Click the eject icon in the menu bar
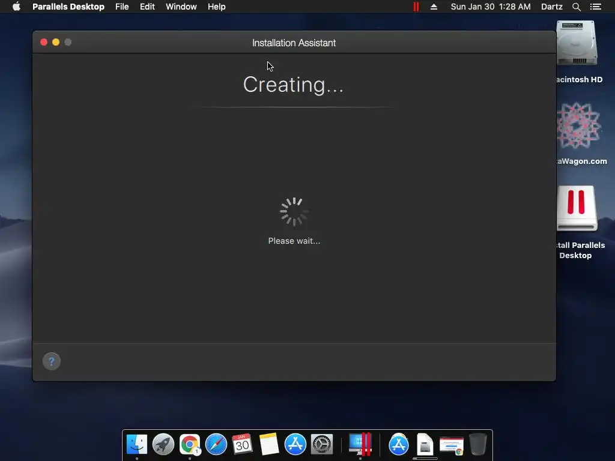This screenshot has width=615, height=461. (434, 7)
